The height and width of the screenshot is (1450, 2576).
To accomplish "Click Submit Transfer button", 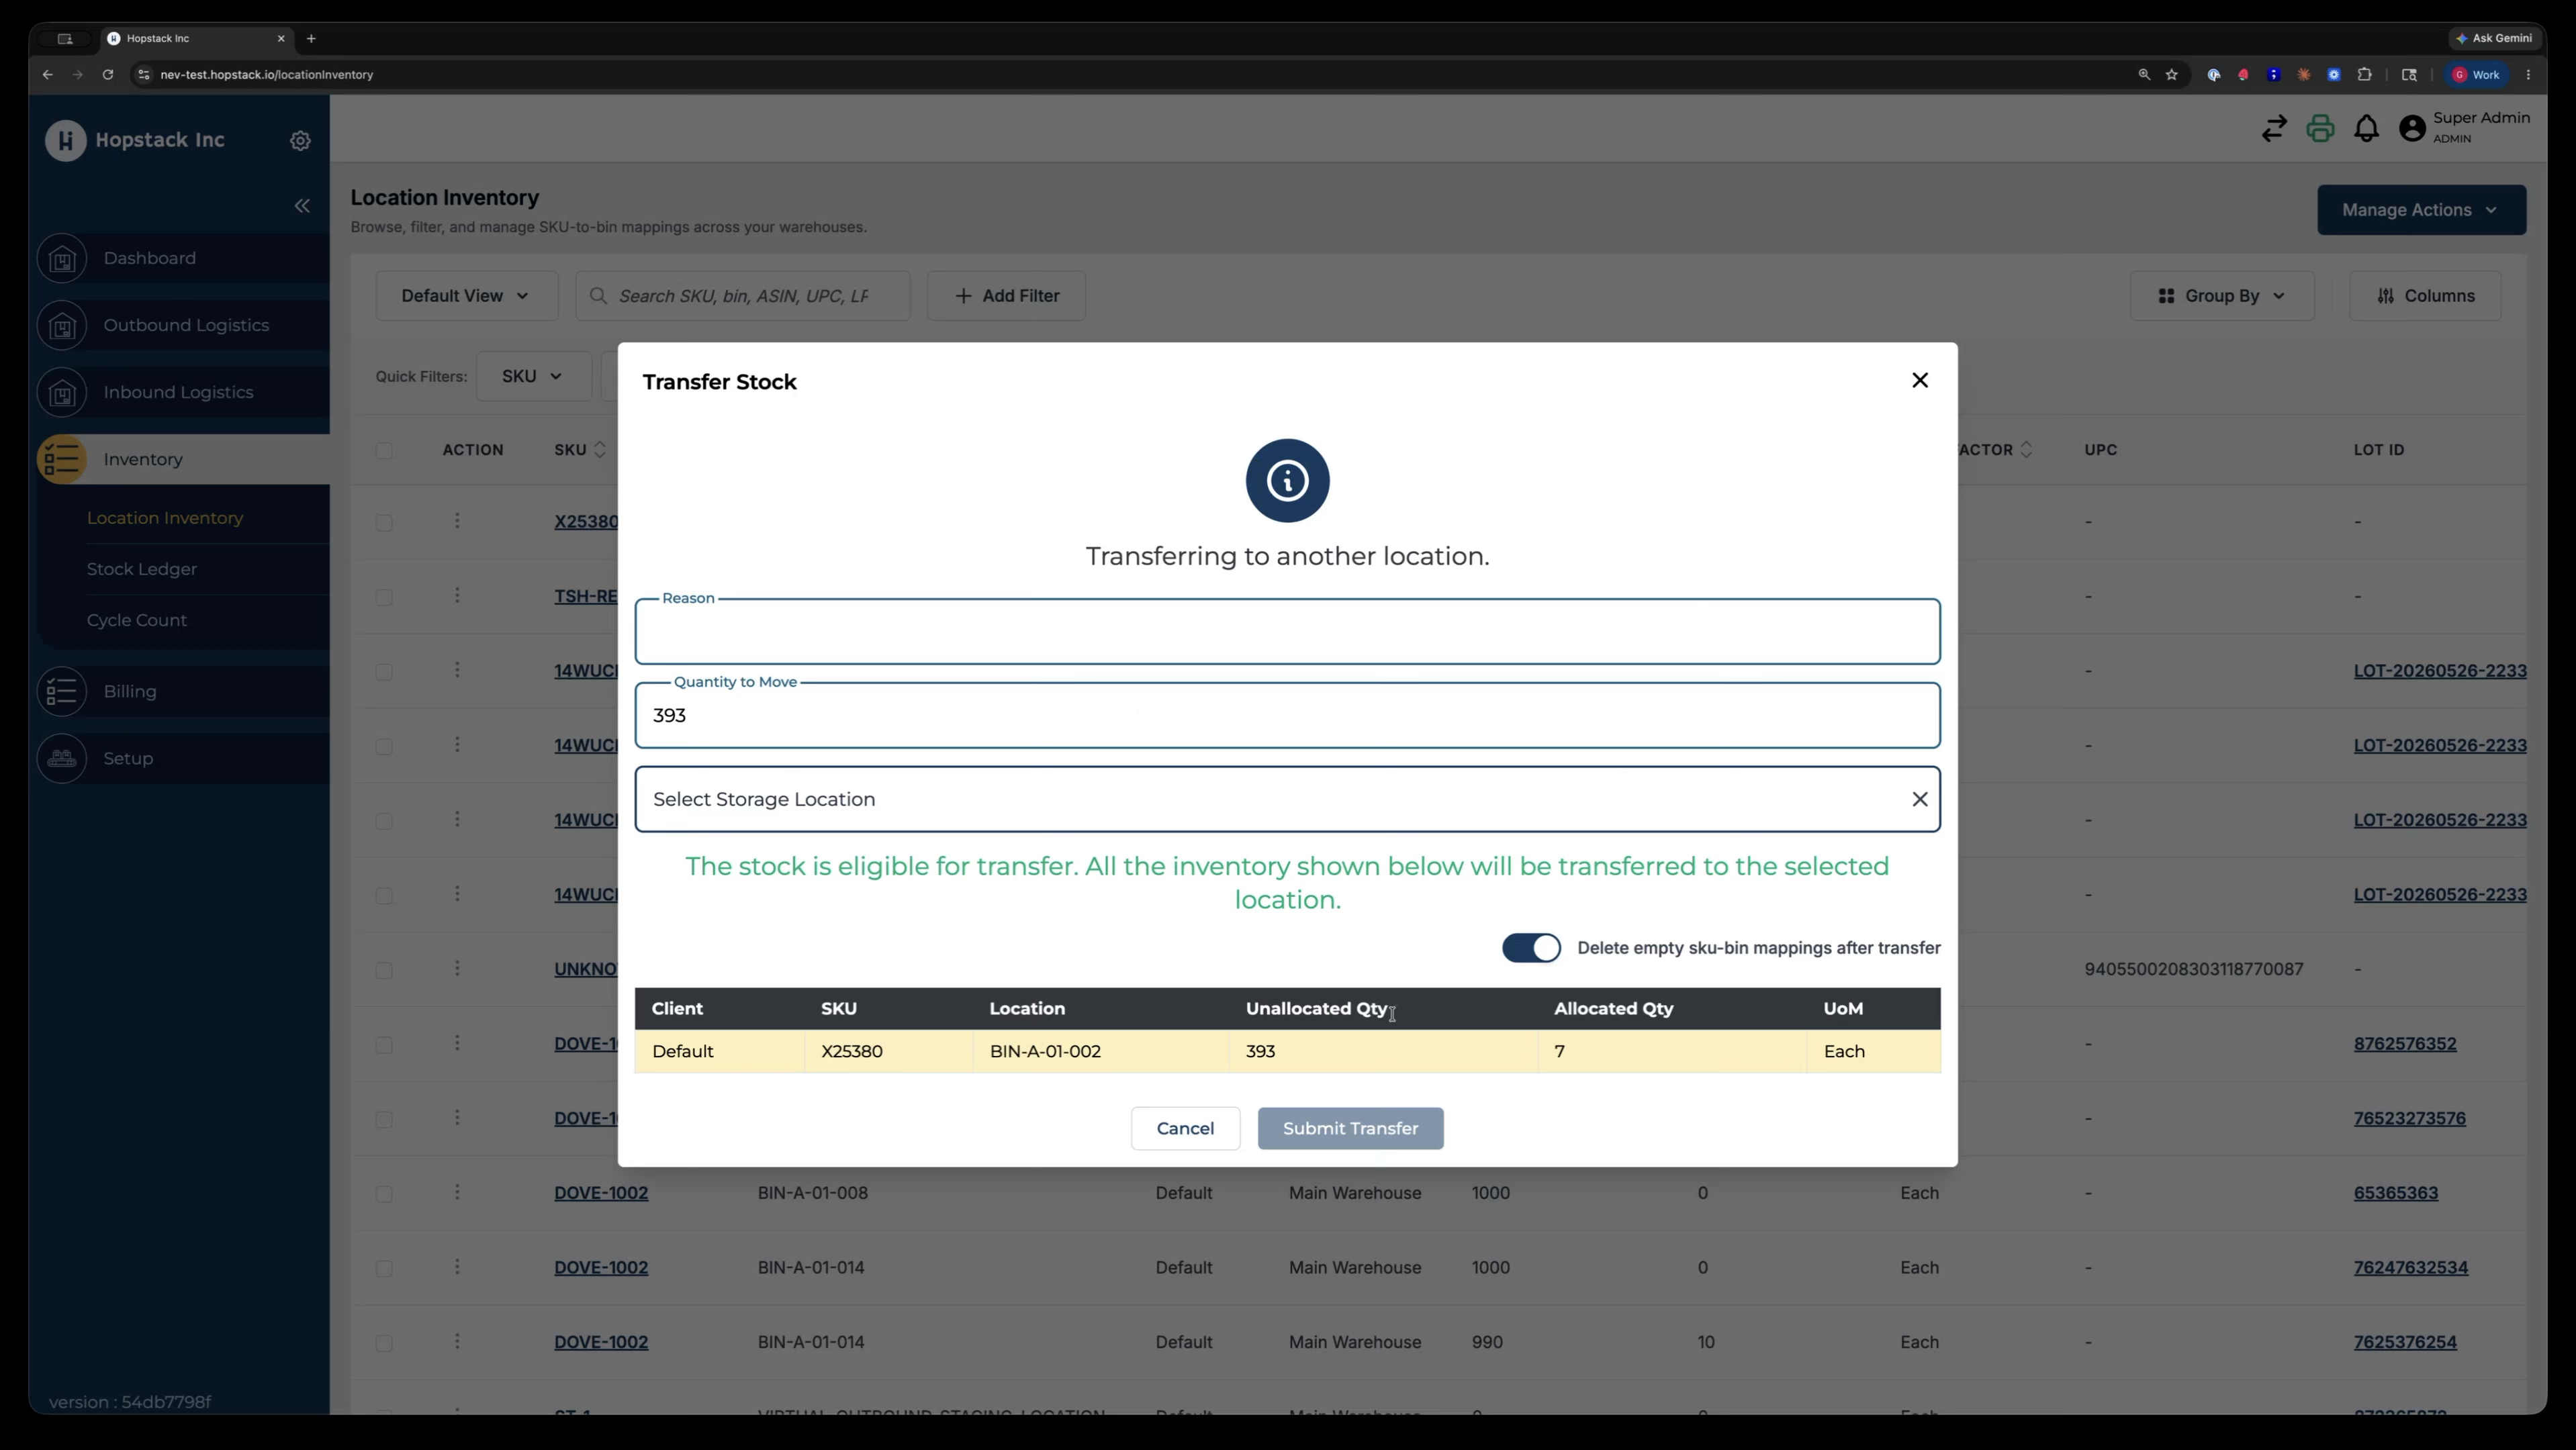I will click(1350, 1128).
